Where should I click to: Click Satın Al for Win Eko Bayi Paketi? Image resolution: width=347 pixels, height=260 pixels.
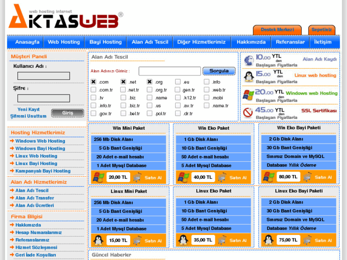click(323, 177)
